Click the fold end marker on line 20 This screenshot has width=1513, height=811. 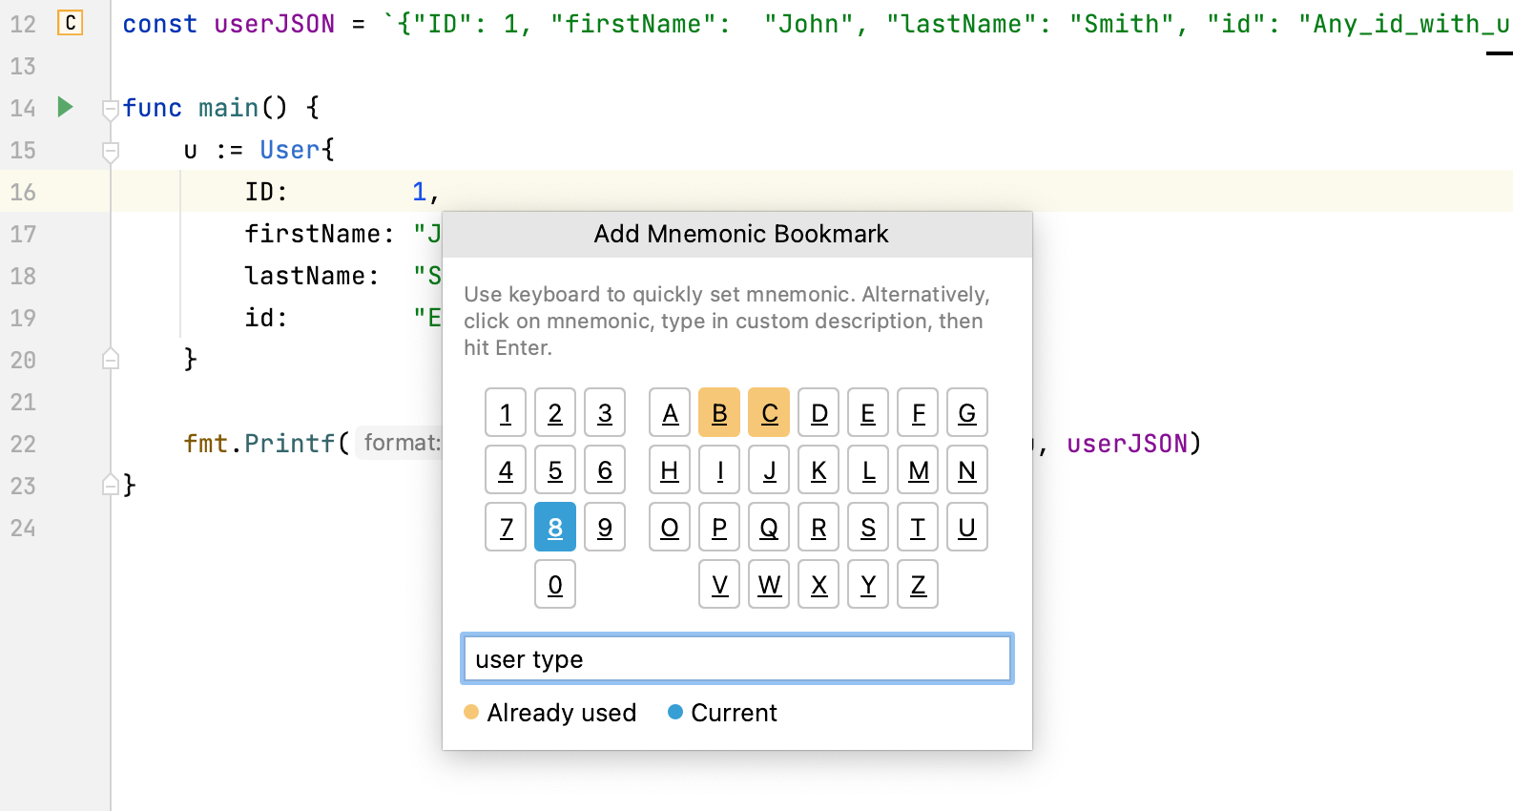tap(111, 359)
